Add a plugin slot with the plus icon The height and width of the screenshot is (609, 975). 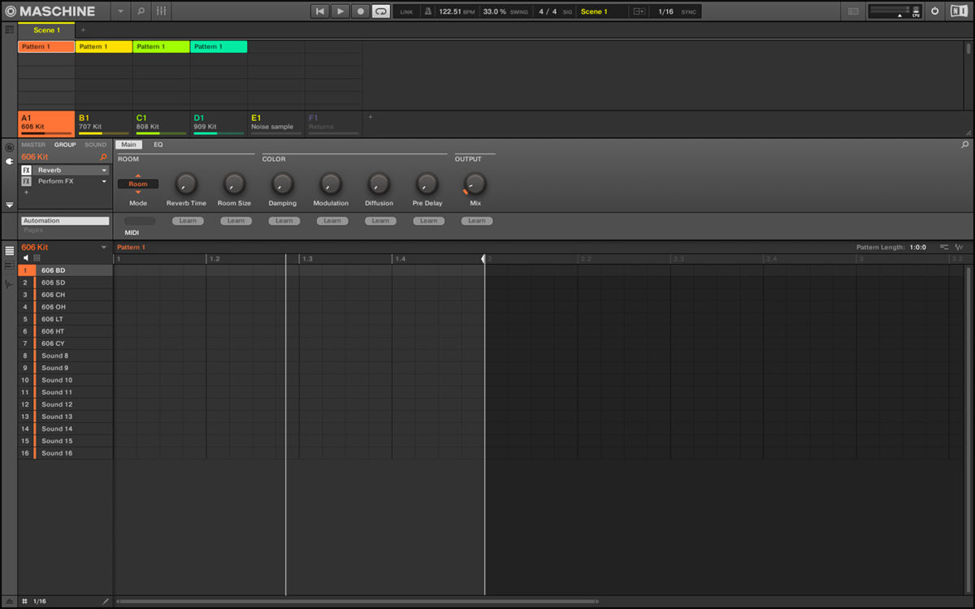point(26,192)
